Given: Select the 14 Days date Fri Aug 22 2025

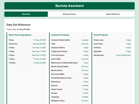Looking at the screenshot, I should pos(40,63).
